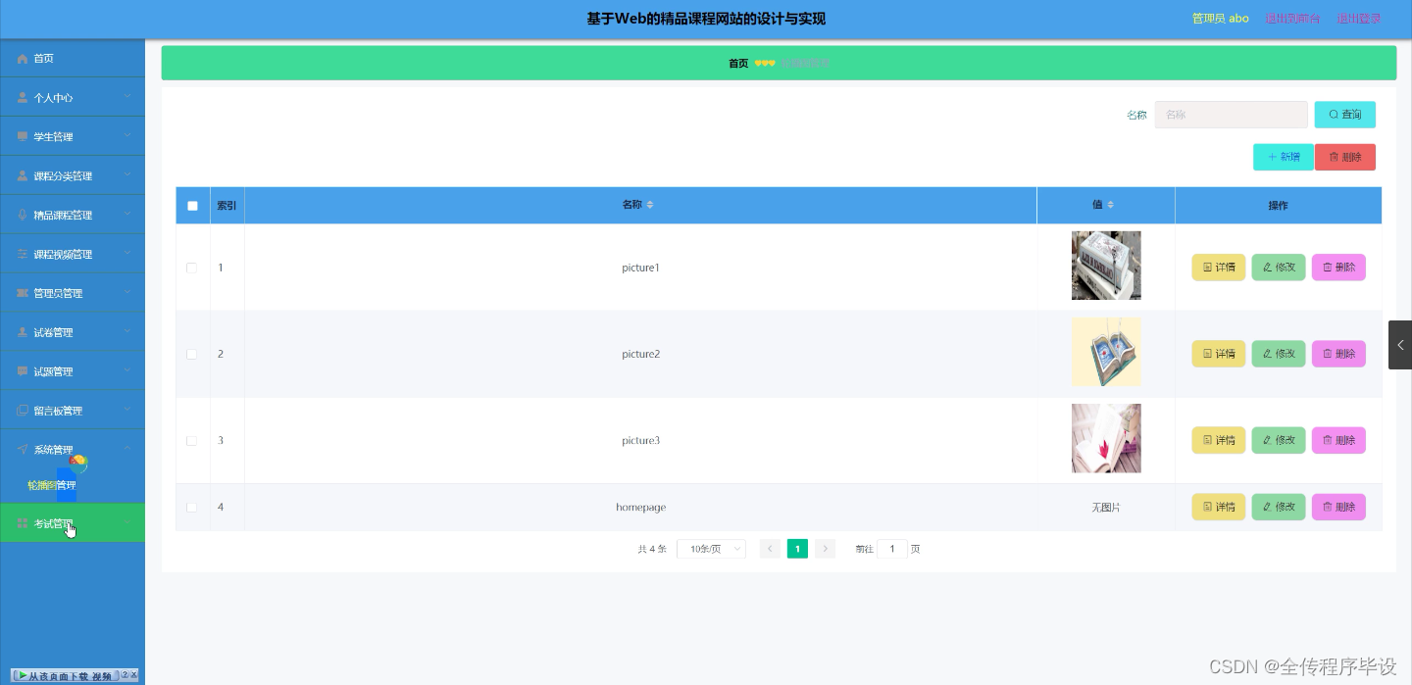Open the 试题管理 sidebar menu
The height and width of the screenshot is (685, 1412).
(73, 371)
